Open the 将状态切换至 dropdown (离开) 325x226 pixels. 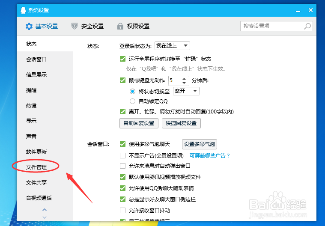pos(186,91)
